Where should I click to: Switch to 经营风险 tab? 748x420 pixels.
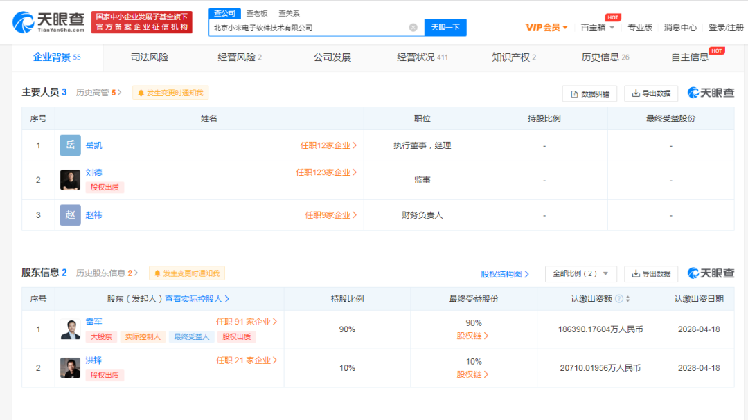tap(240, 57)
